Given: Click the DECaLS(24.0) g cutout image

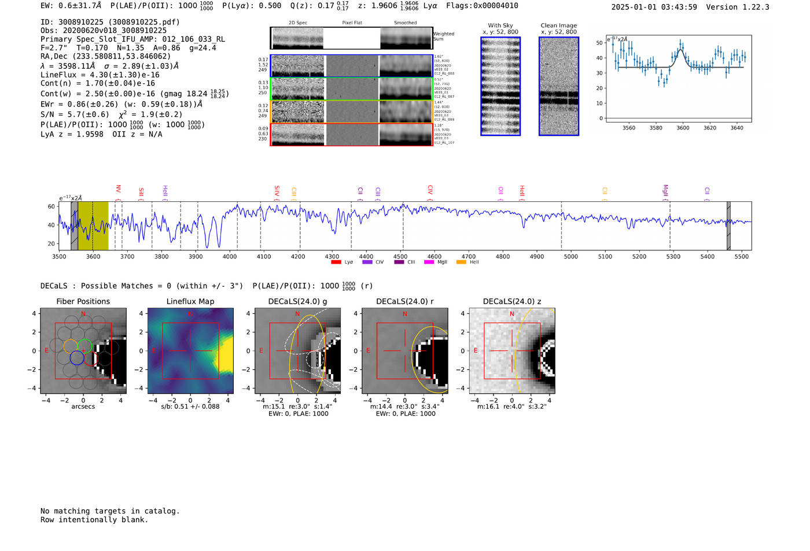Looking at the screenshot, I should tap(297, 351).
